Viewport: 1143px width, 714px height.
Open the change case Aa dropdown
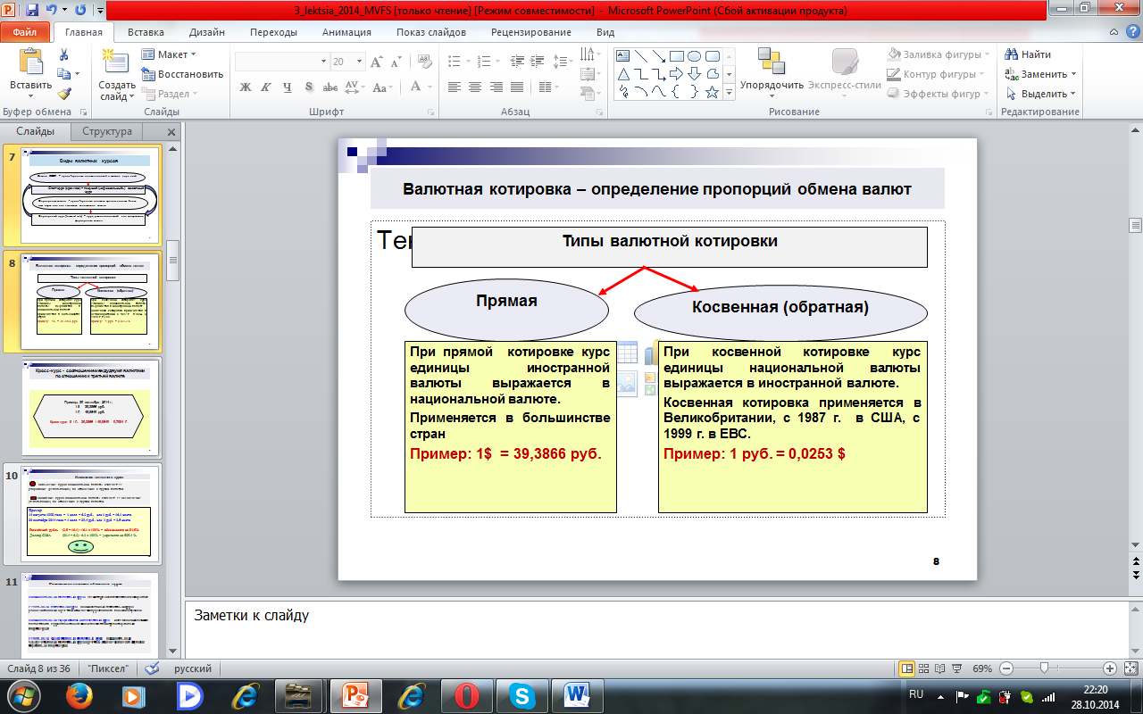(383, 87)
